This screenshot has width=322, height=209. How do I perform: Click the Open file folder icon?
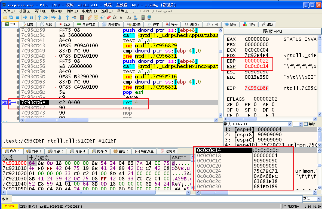point(5,17)
